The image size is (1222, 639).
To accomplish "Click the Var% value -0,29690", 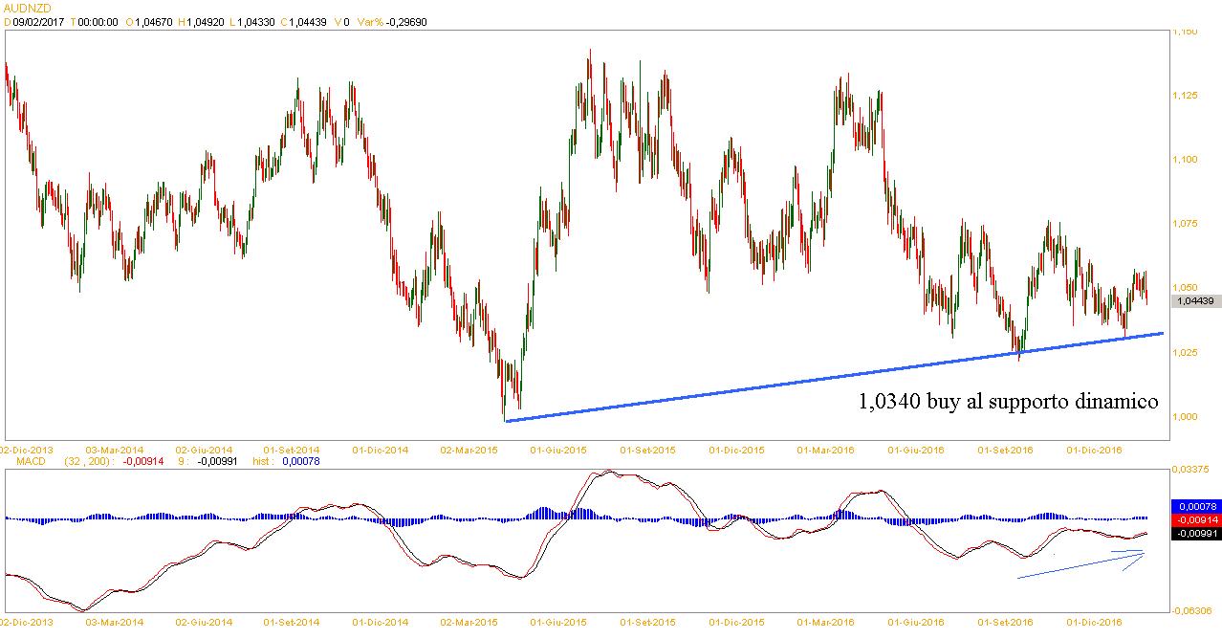I will pos(405,21).
